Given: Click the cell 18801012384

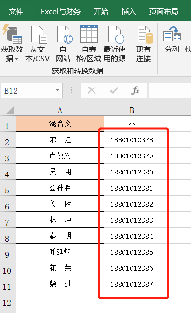Looking at the screenshot, I should coord(132,236).
